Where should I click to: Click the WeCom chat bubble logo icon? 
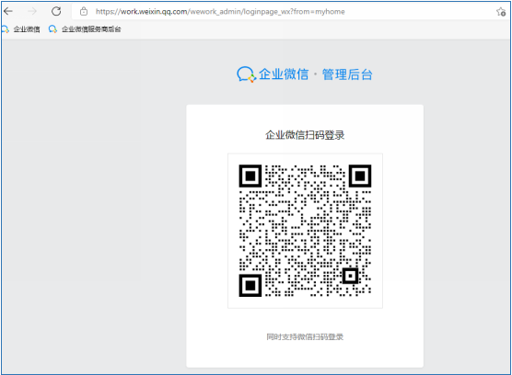(x=246, y=74)
